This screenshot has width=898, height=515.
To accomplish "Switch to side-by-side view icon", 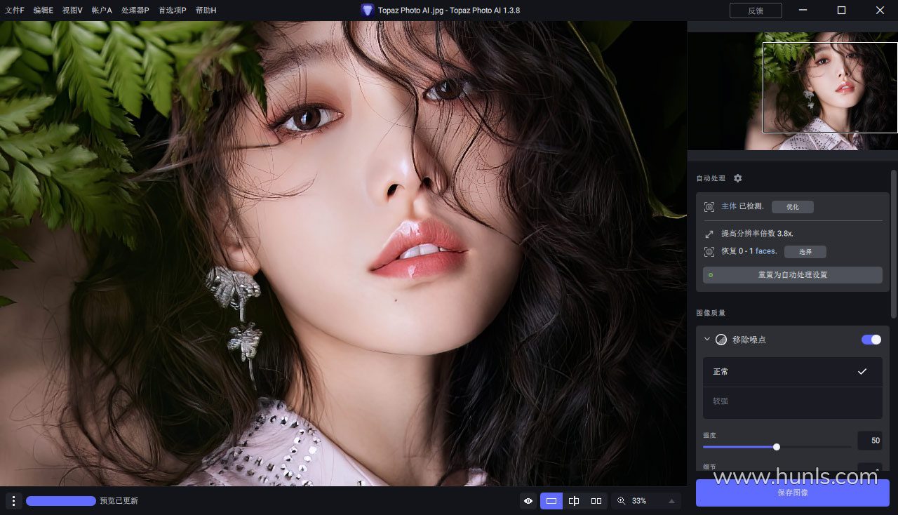I will click(596, 501).
